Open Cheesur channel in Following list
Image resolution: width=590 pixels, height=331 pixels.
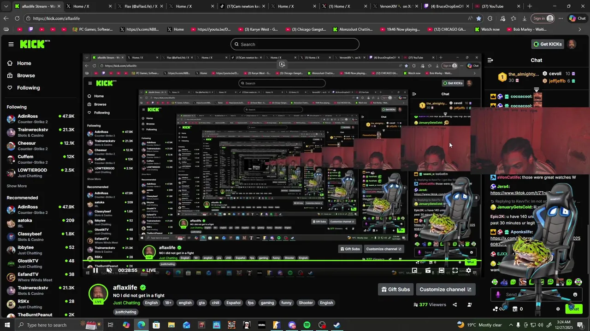[41, 146]
